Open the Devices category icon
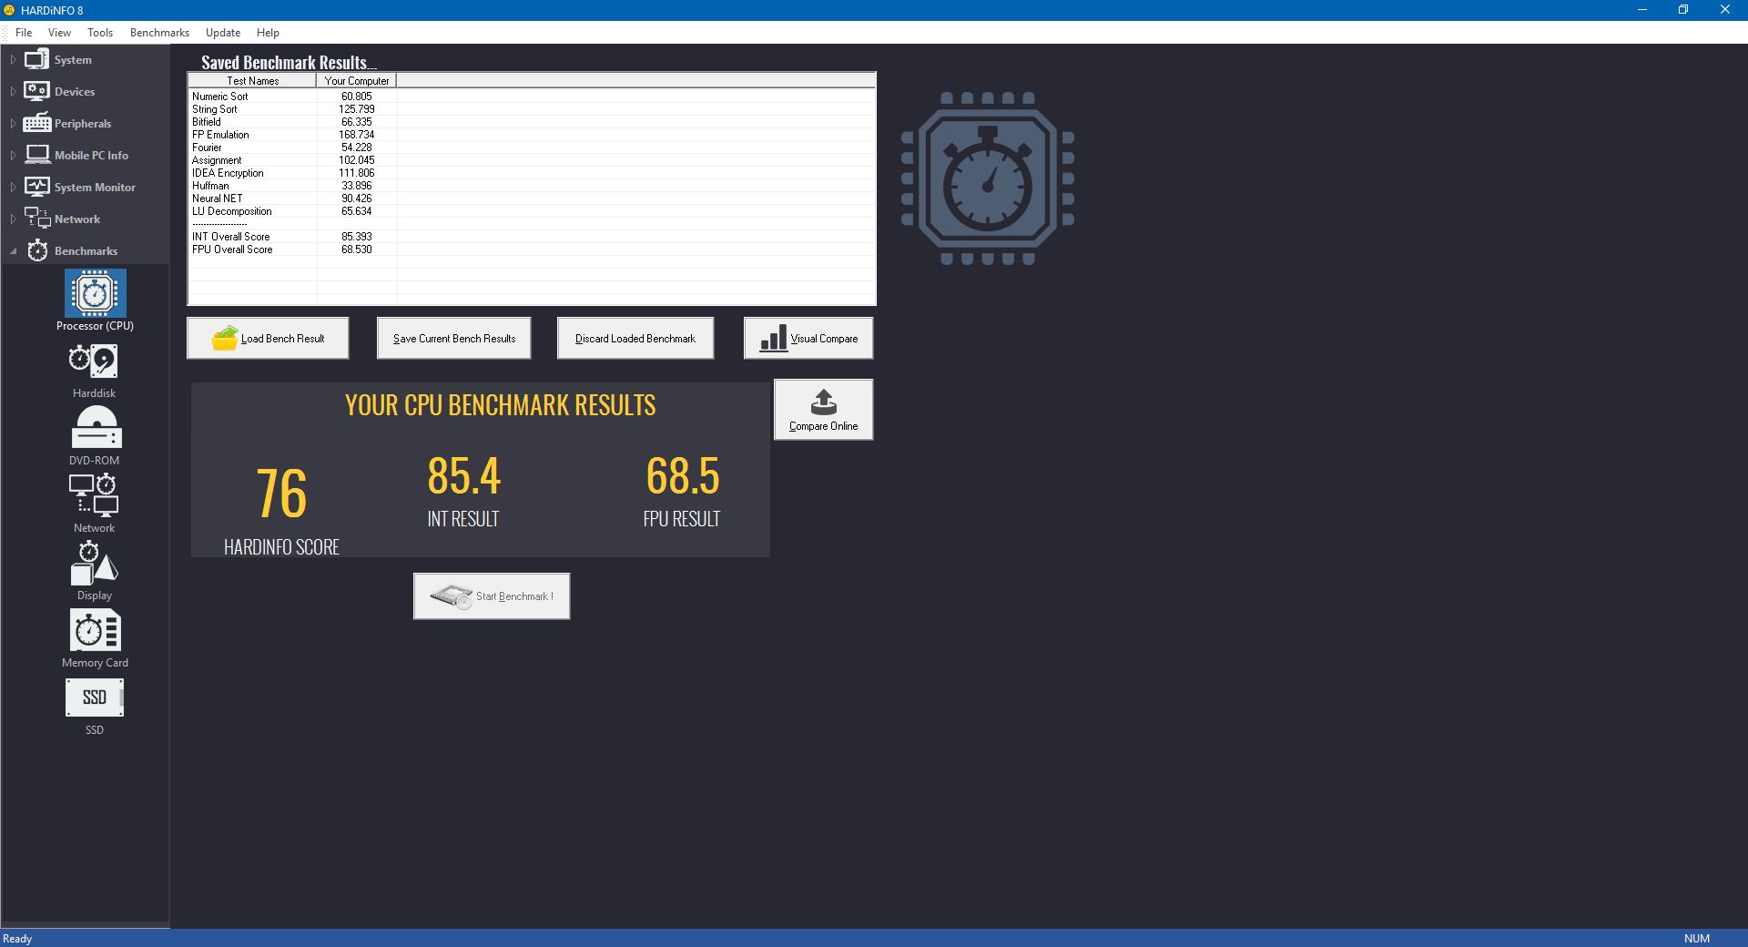The image size is (1748, 947). pyautogui.click(x=36, y=91)
